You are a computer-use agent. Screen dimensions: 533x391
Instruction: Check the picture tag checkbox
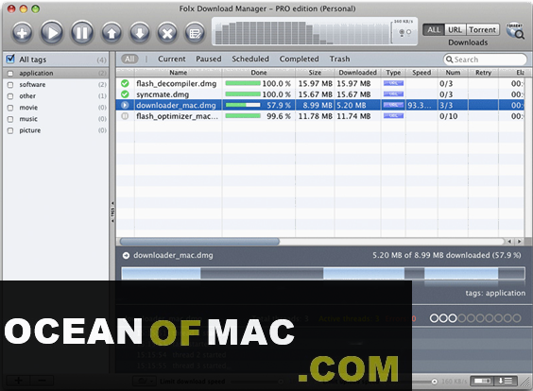pyautogui.click(x=10, y=130)
